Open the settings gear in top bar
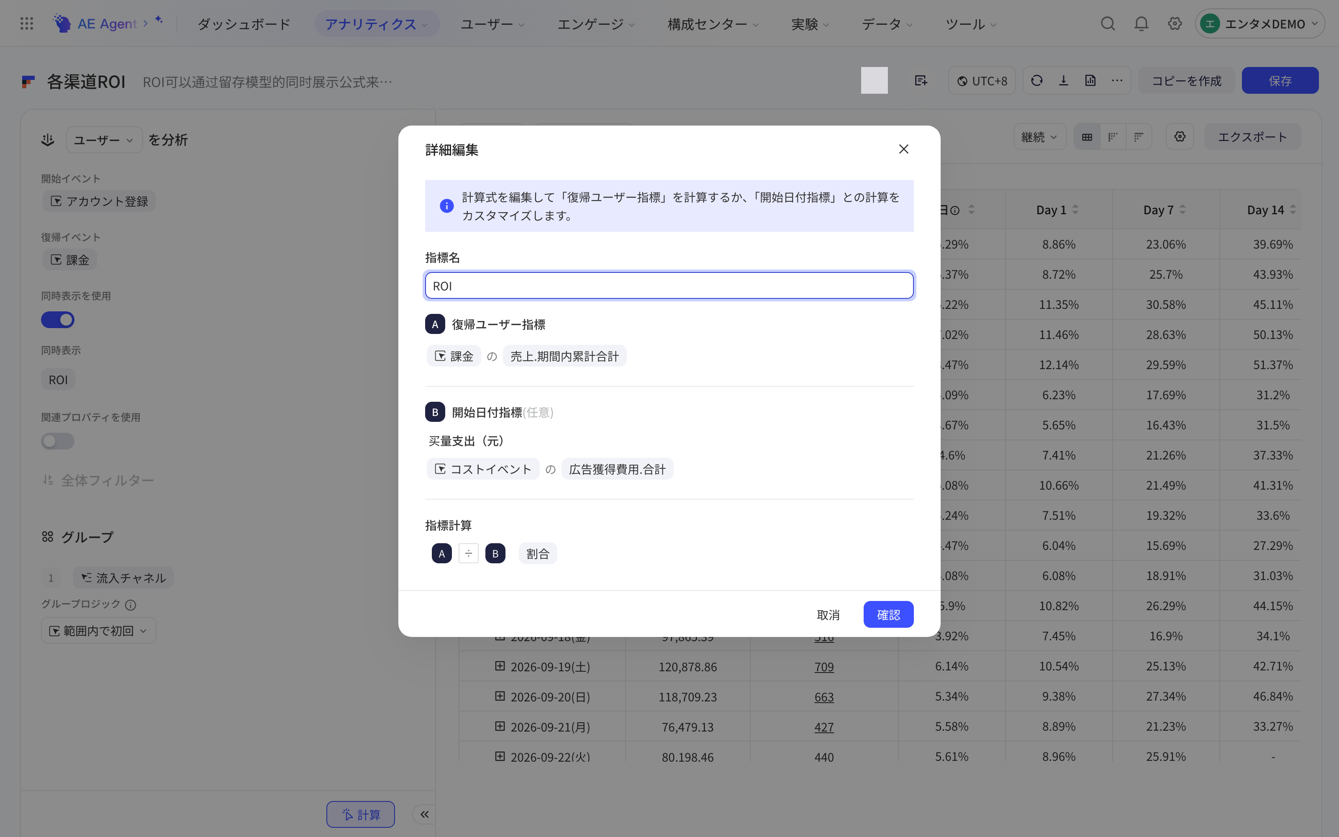This screenshot has height=837, width=1339. (x=1175, y=23)
